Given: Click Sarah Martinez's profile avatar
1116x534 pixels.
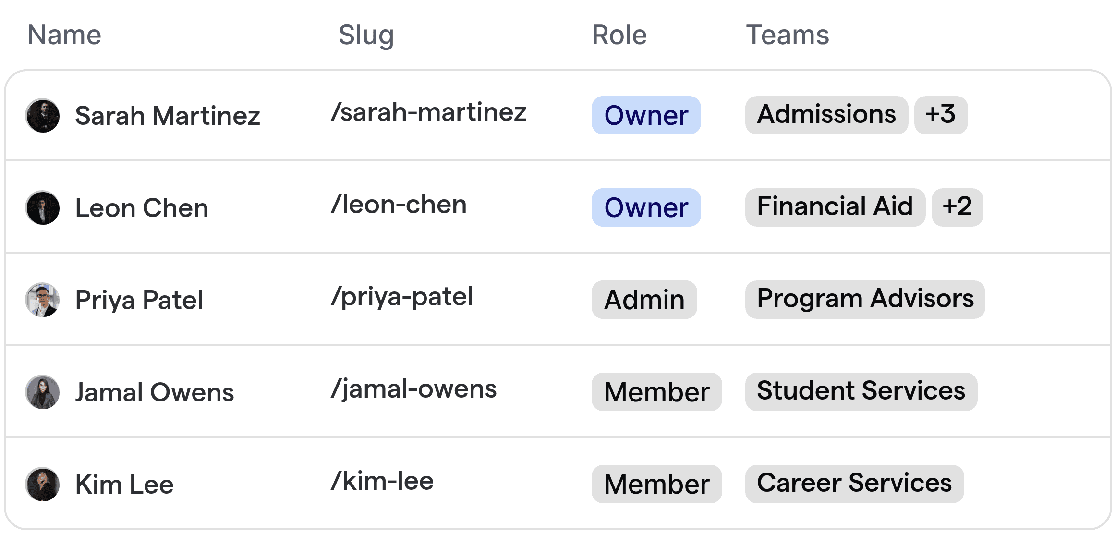Looking at the screenshot, I should tap(42, 115).
